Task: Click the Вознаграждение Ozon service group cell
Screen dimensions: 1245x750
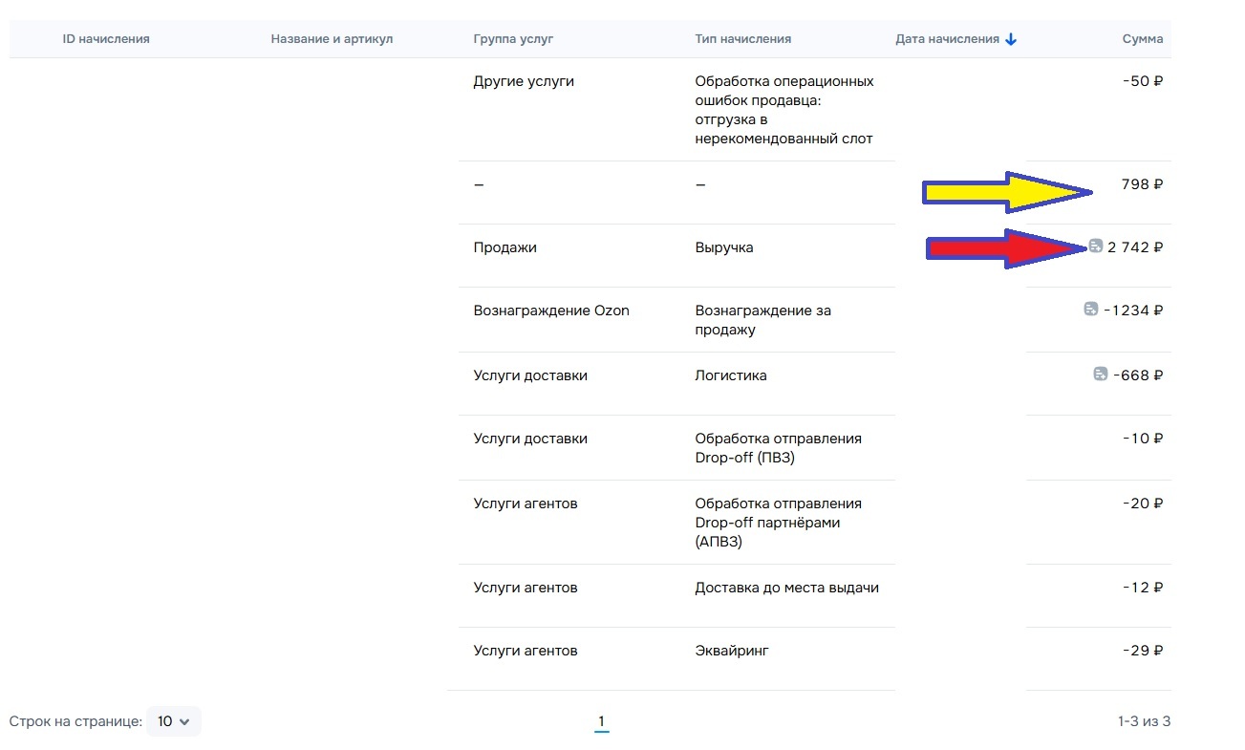Action: click(550, 311)
